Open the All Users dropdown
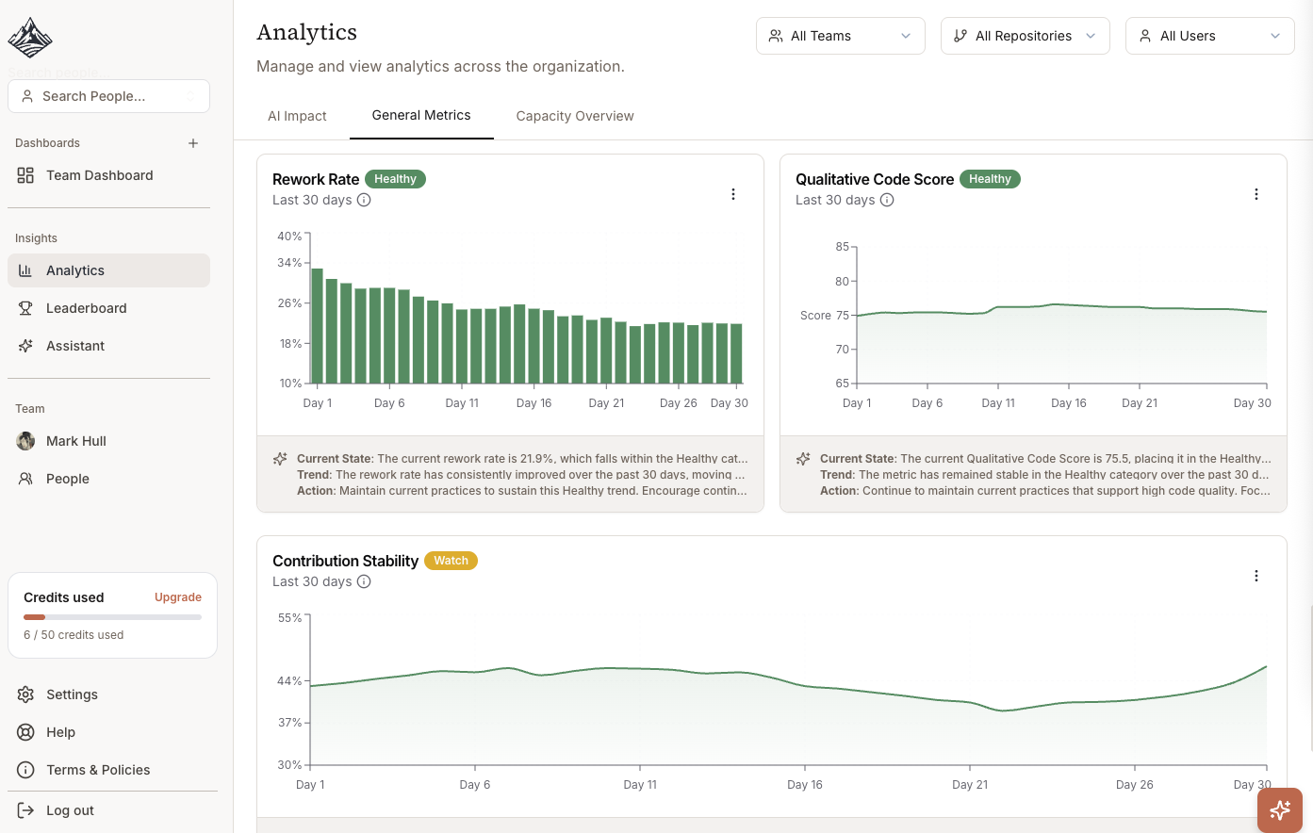Image resolution: width=1313 pixels, height=833 pixels. [1210, 36]
